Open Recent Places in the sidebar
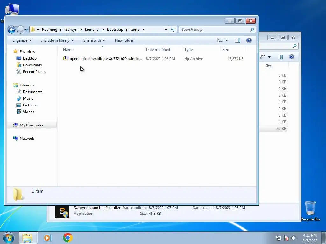 tap(34, 71)
